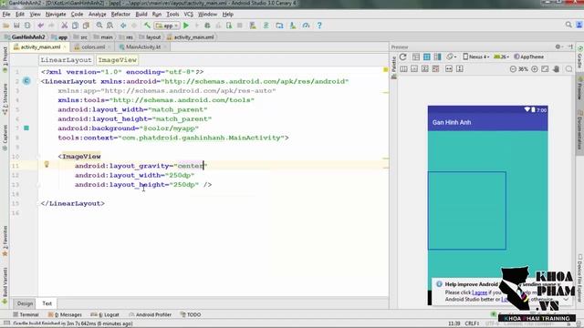Select the Text tab at bottom

click(x=47, y=303)
